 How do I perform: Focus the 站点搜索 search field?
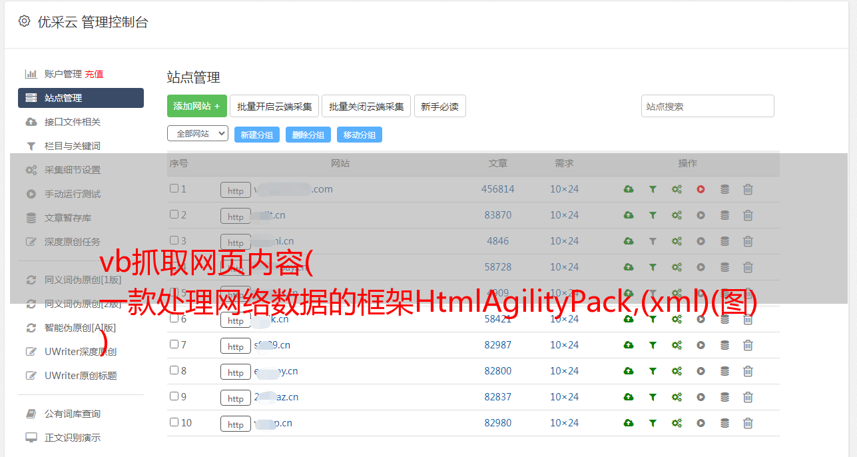pyautogui.click(x=708, y=106)
